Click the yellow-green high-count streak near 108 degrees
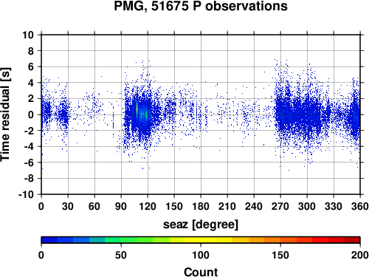The image size is (369, 277). (137, 108)
